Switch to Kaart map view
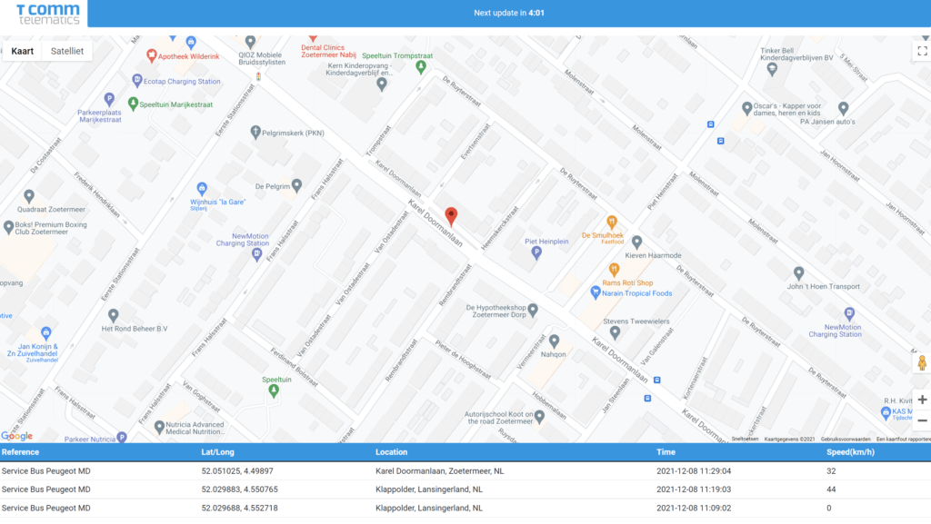The image size is (931, 524). (x=23, y=51)
